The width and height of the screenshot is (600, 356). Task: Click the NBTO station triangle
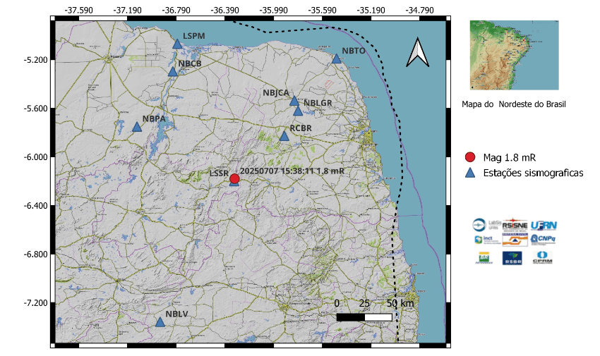coord(337,59)
